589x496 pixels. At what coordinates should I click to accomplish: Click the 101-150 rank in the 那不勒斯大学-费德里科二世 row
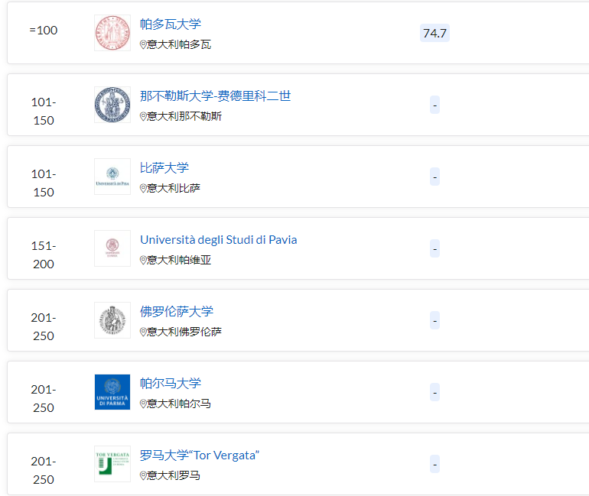(44, 111)
